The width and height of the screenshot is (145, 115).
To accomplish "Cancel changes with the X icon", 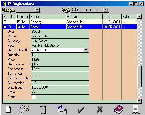I will (x=100, y=109).
